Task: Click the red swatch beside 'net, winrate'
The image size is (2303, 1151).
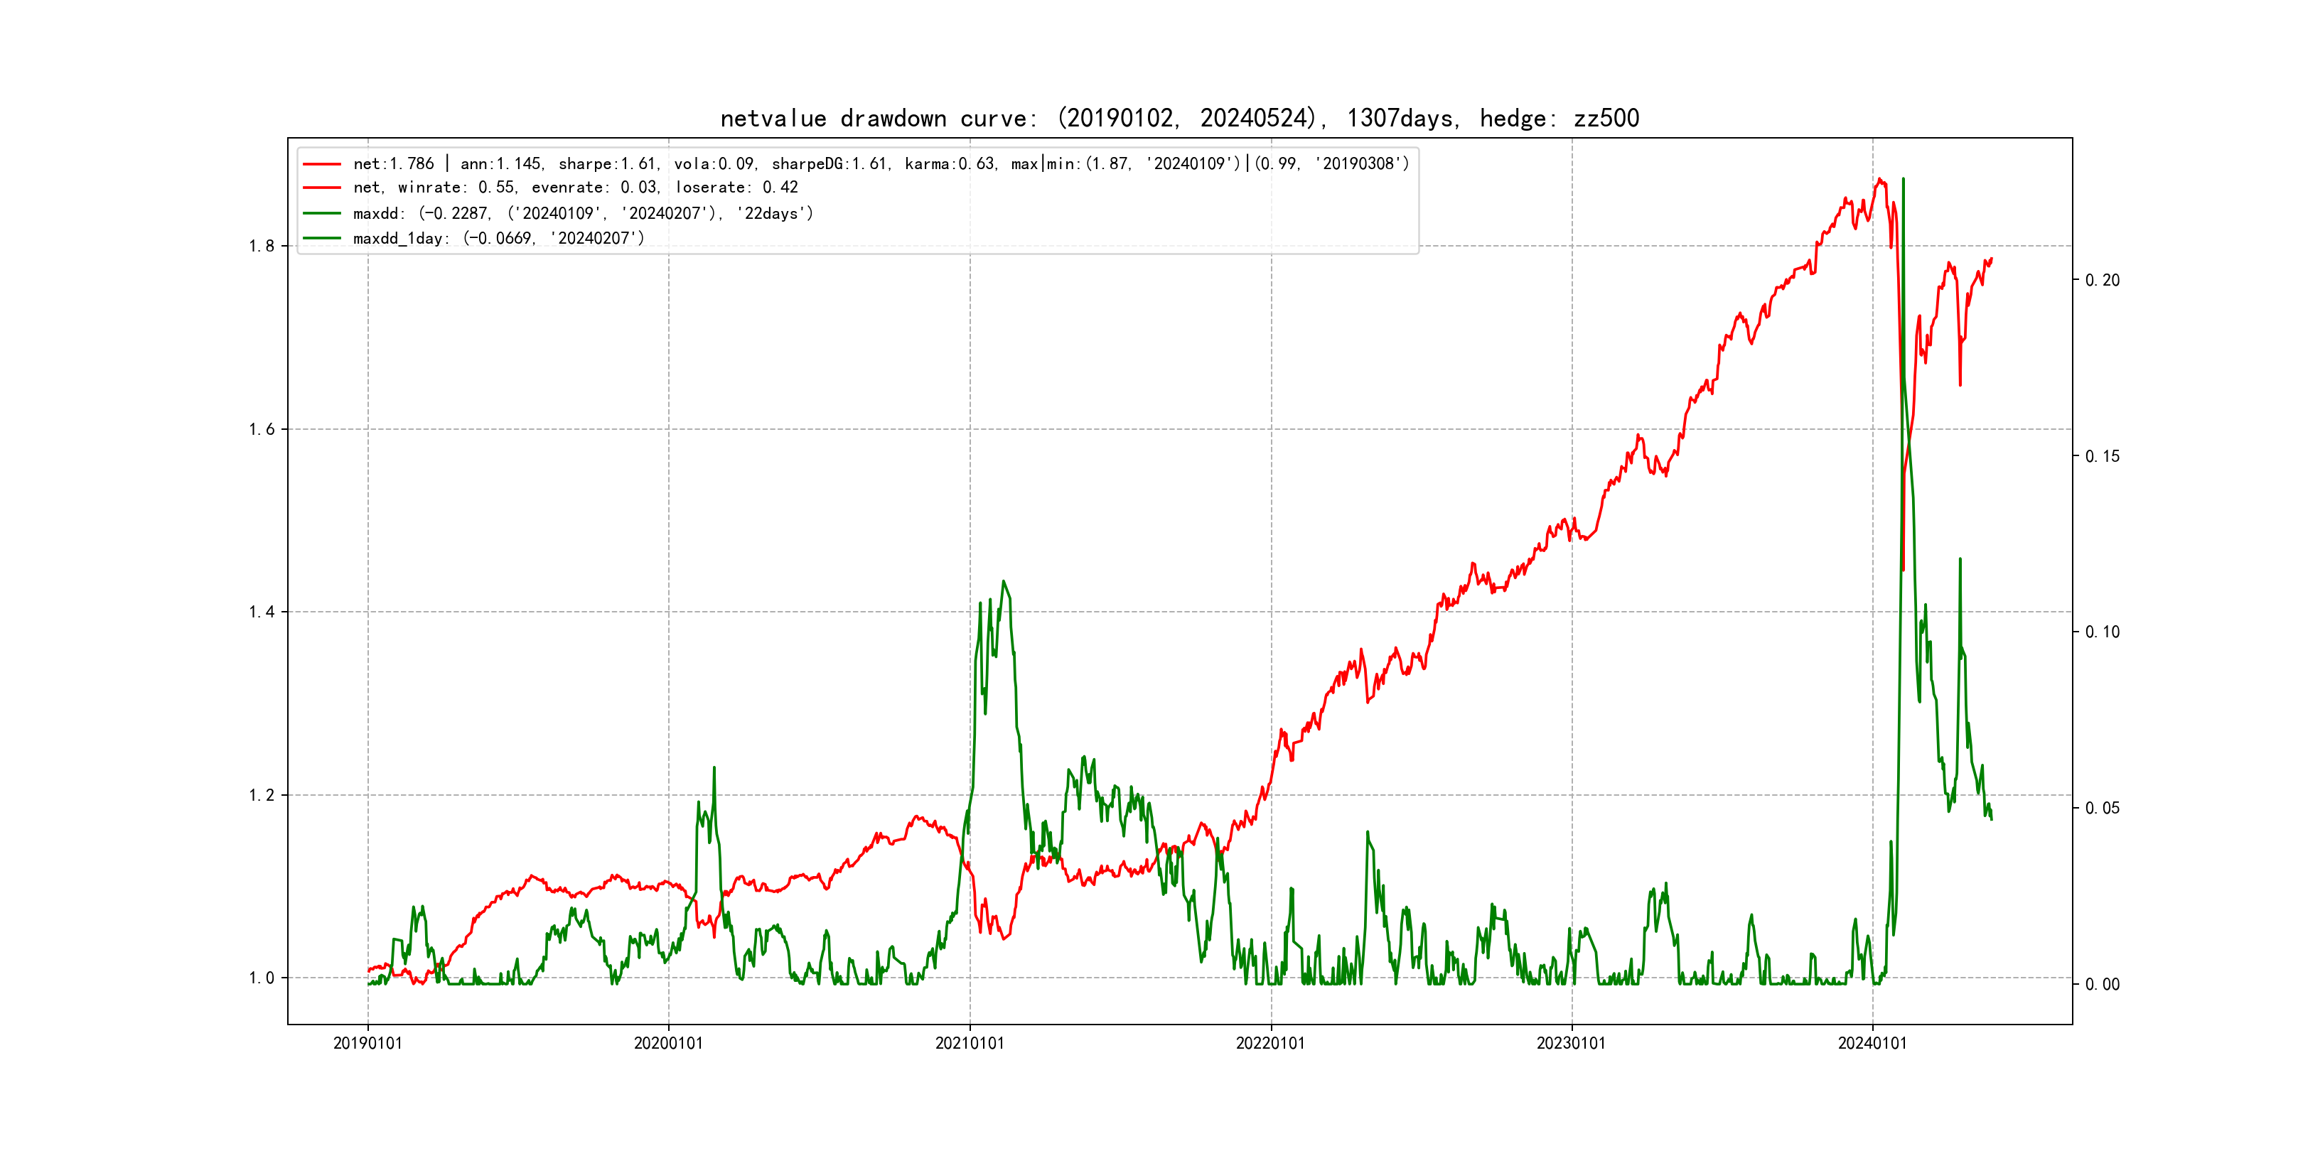Action: click(x=322, y=188)
